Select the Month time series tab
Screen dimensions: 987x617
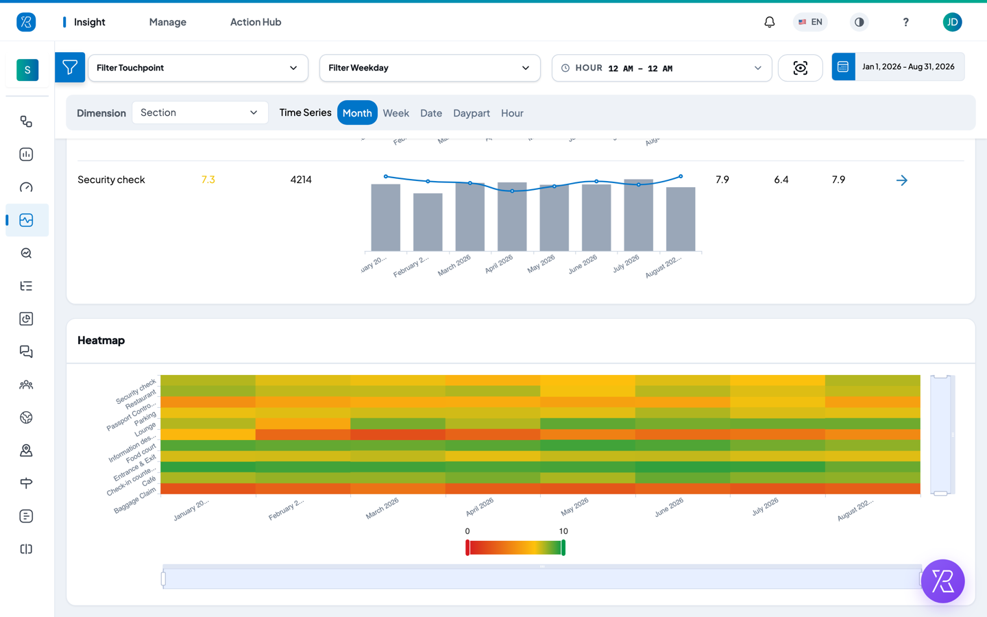[x=357, y=113]
